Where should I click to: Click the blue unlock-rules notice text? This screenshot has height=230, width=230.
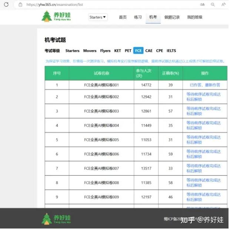[x=135, y=61]
